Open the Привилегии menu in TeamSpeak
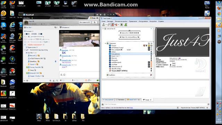Viewport: 222px width, 125px height. pos(133,21)
